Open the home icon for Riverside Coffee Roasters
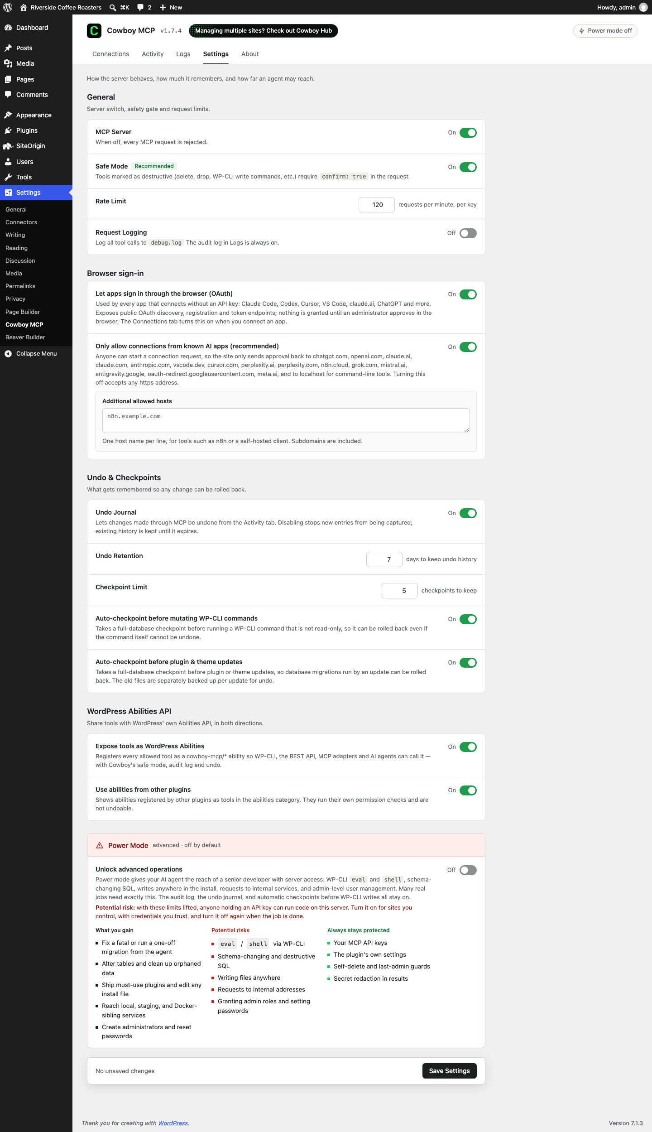The image size is (652, 1132). (x=24, y=7)
